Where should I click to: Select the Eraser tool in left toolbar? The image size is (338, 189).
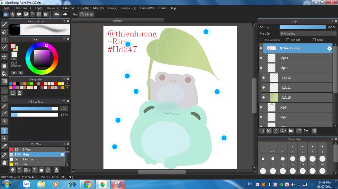4,32
